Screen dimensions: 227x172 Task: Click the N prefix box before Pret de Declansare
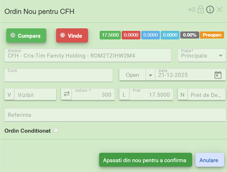pyautogui.click(x=183, y=95)
